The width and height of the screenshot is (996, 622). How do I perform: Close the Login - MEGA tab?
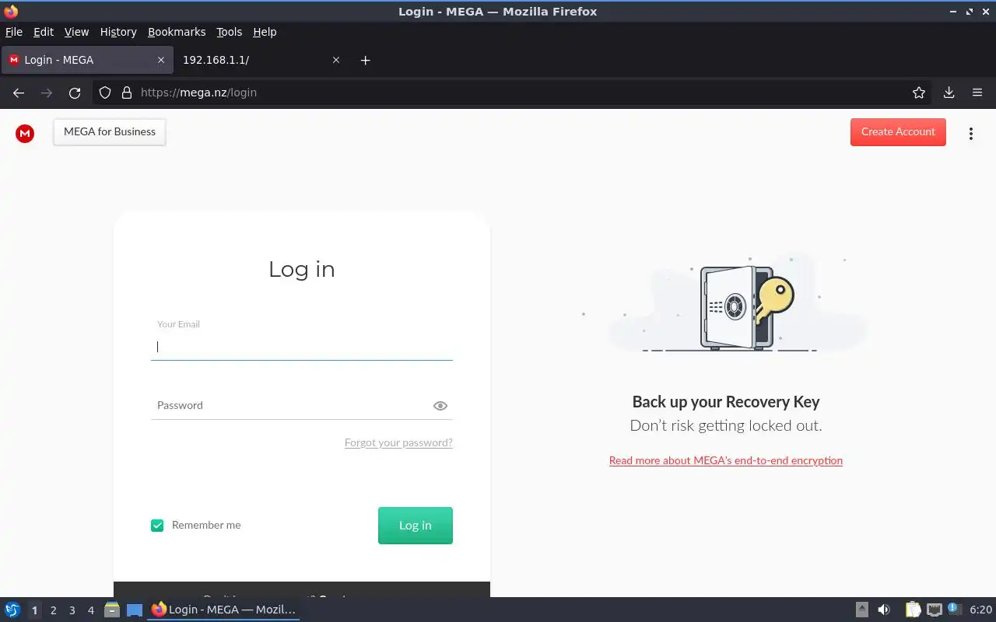coord(161,60)
